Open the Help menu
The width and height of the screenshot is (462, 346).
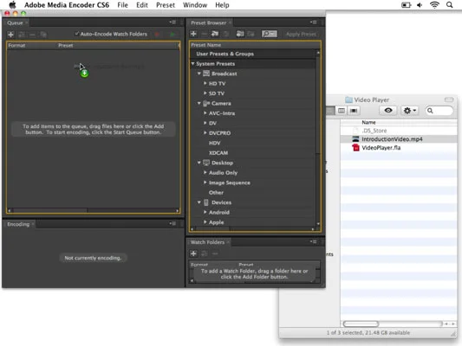[222, 5]
